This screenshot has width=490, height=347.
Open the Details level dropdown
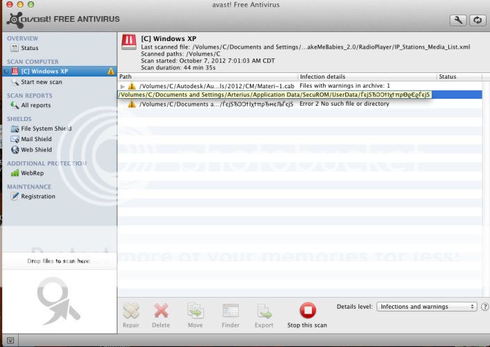pos(426,307)
